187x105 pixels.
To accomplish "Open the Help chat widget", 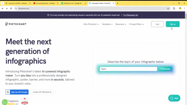I will 174,98.
